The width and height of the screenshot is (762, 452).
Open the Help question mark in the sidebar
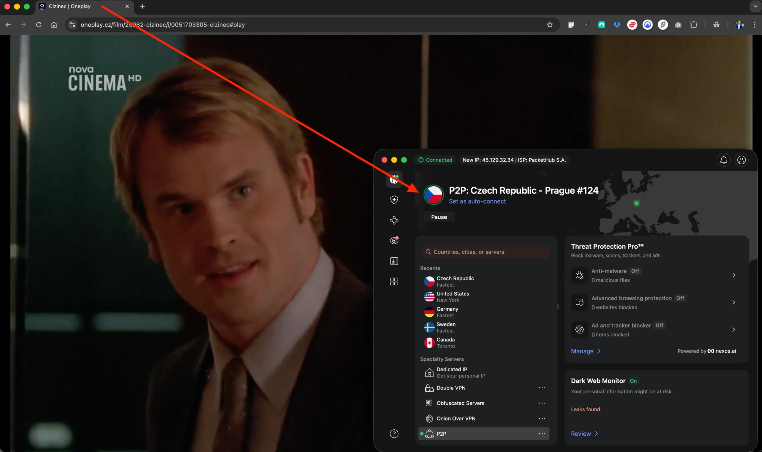[x=394, y=434]
